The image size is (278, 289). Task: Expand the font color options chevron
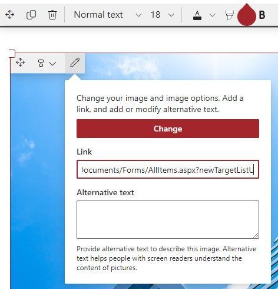tap(213, 15)
